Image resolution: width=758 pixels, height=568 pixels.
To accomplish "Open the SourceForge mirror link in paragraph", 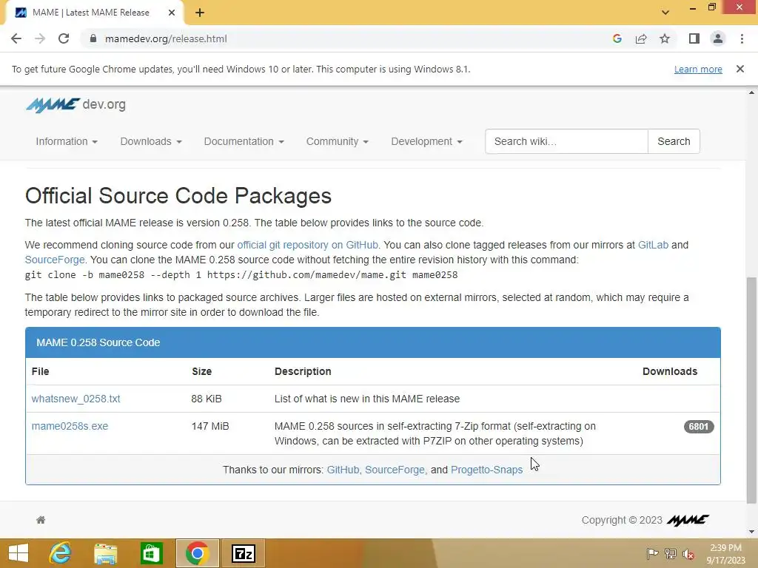I will coord(55,260).
